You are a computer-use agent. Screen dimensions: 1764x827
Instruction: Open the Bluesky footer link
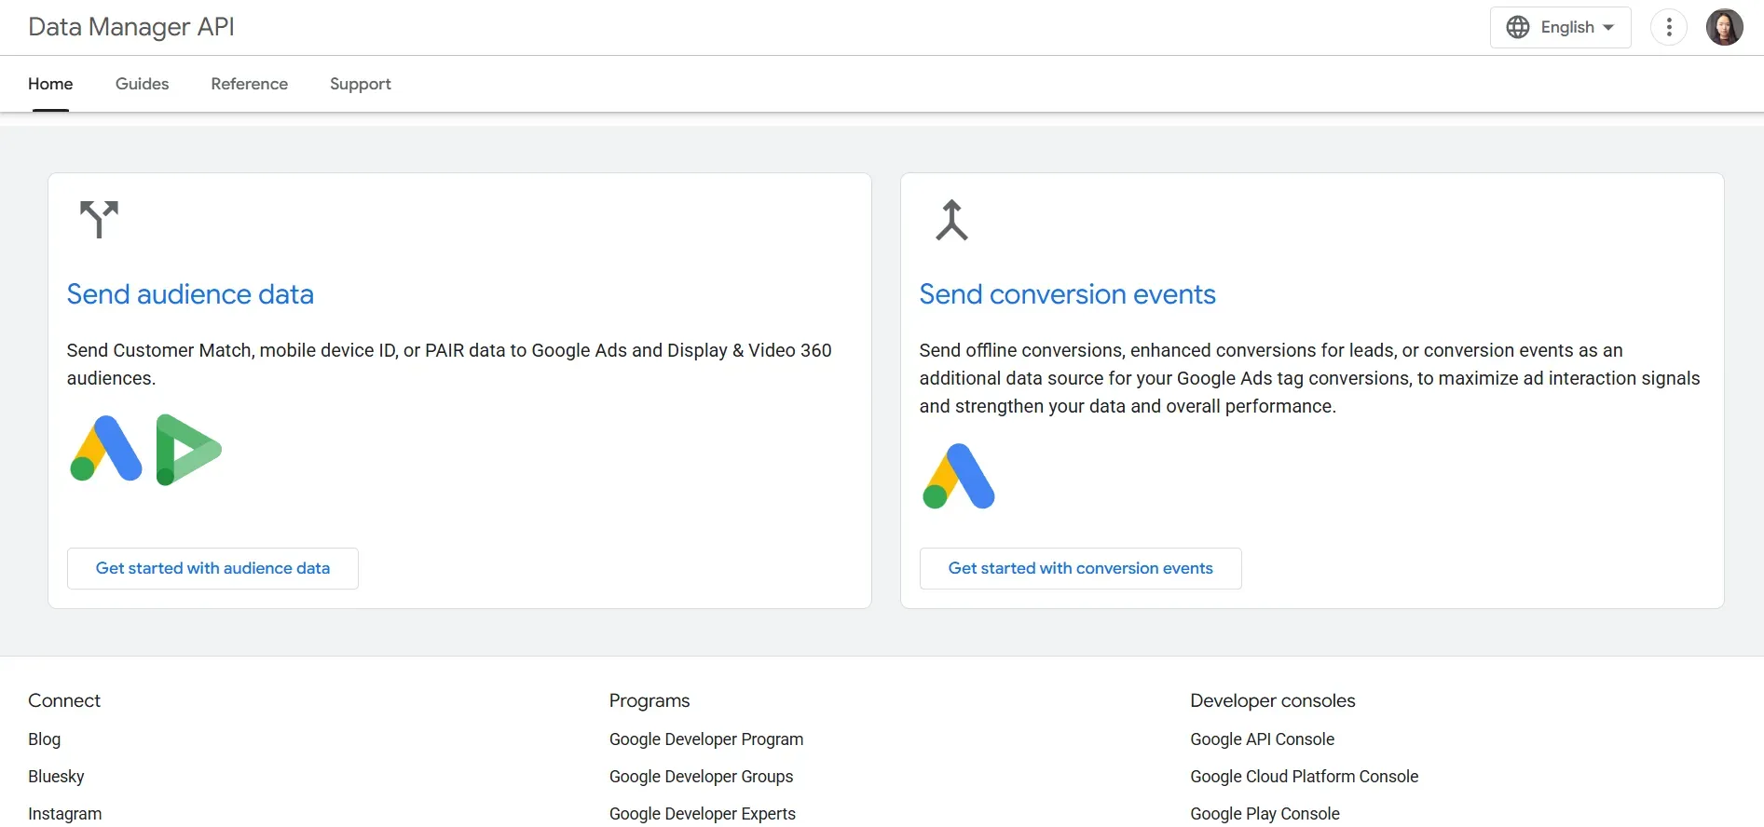56,776
